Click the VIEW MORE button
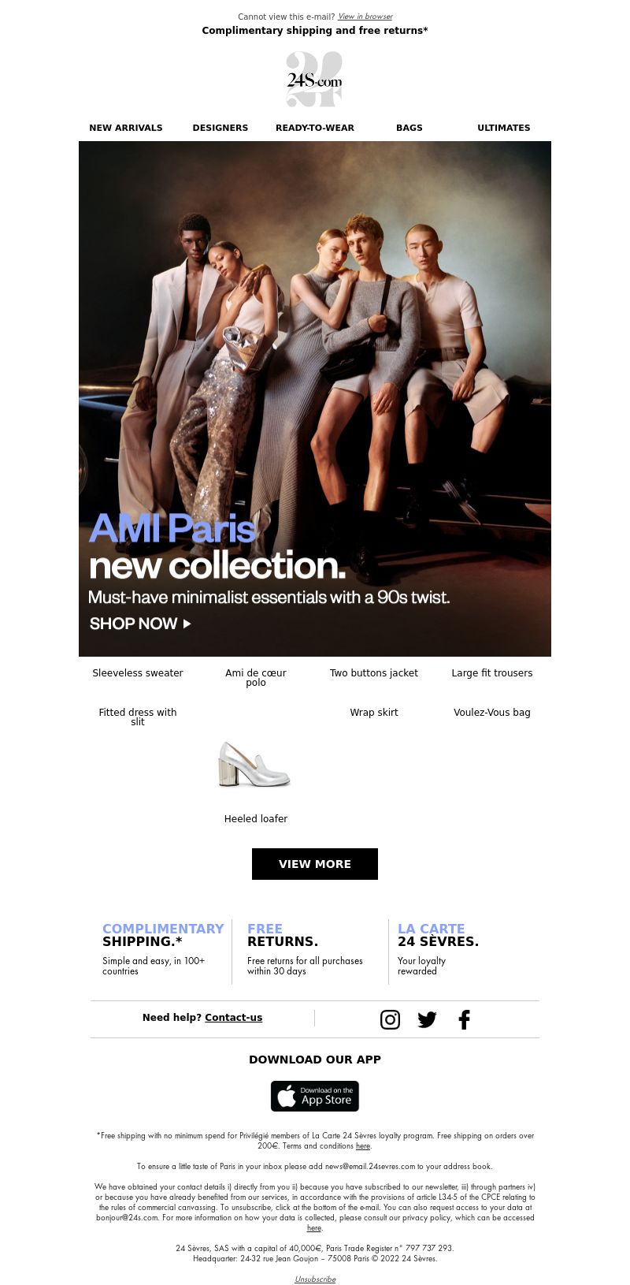Screen dimensions: 630x1285 (315, 864)
